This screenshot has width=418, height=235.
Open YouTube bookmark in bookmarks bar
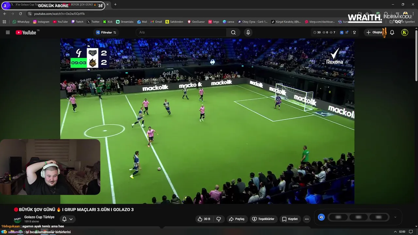(x=60, y=22)
